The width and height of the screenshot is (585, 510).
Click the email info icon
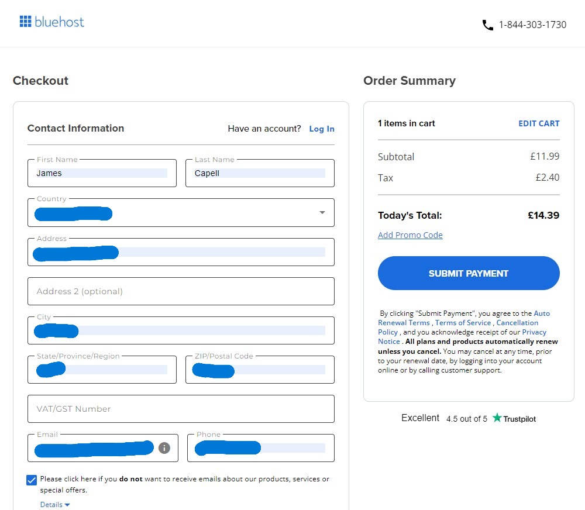pyautogui.click(x=164, y=447)
